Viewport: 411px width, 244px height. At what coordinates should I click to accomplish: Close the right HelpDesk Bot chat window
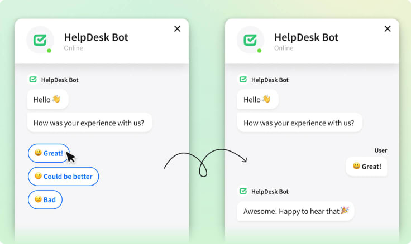[388, 28]
